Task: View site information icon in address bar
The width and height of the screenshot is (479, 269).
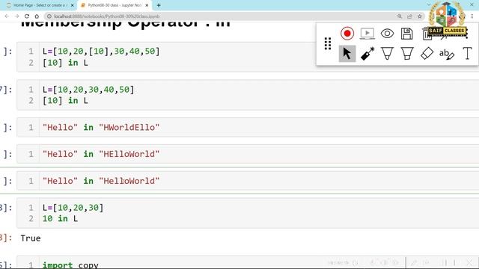Action: 49,16
